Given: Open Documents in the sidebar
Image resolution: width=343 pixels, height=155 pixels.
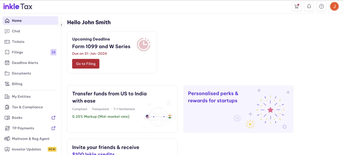Looking at the screenshot, I should (x=21, y=73).
